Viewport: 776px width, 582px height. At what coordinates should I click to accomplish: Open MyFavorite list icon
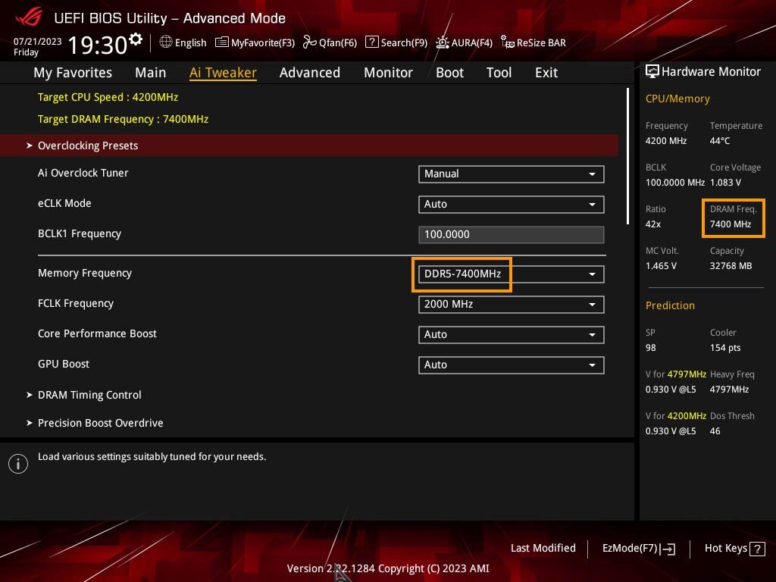(222, 42)
